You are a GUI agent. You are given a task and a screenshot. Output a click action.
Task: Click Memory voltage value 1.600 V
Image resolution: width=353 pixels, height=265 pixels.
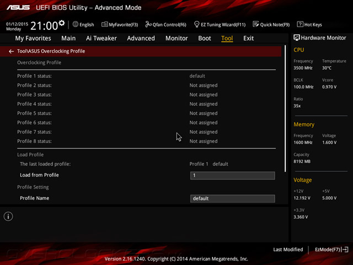point(329,142)
